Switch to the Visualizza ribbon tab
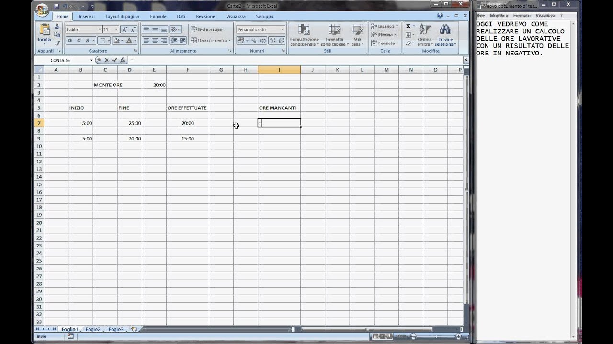Image resolution: width=613 pixels, height=344 pixels. (236, 16)
